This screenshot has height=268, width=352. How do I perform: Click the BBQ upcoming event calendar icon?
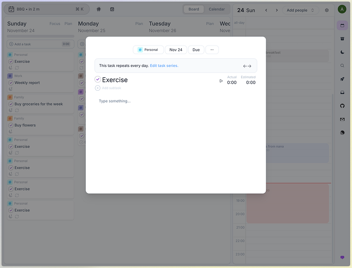(x=11, y=9)
